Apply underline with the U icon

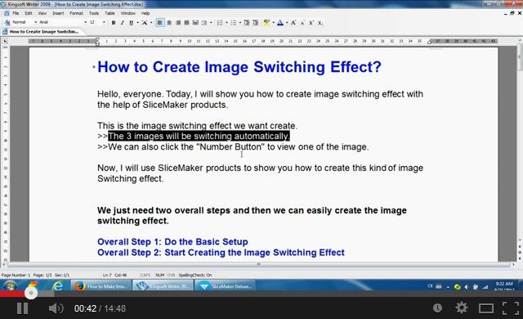131,23
